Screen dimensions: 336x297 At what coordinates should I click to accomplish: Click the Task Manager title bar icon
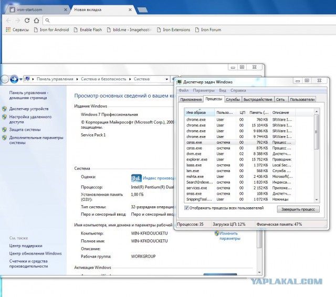179,82
